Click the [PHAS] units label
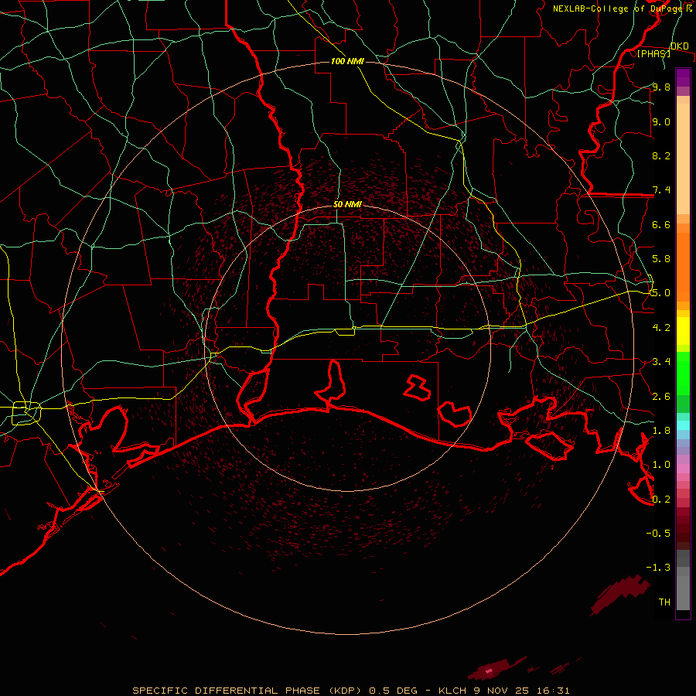This screenshot has width=696, height=696. tap(653, 53)
